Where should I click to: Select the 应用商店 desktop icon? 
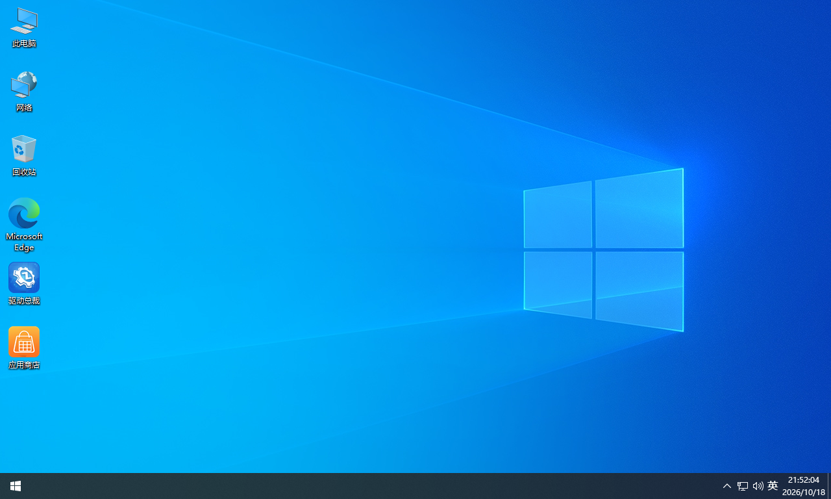pos(24,348)
